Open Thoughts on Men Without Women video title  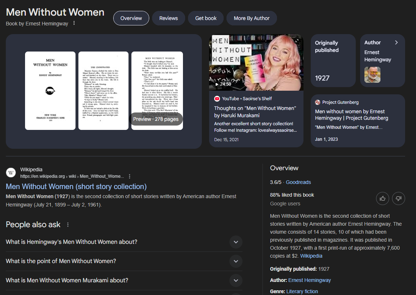(x=255, y=112)
